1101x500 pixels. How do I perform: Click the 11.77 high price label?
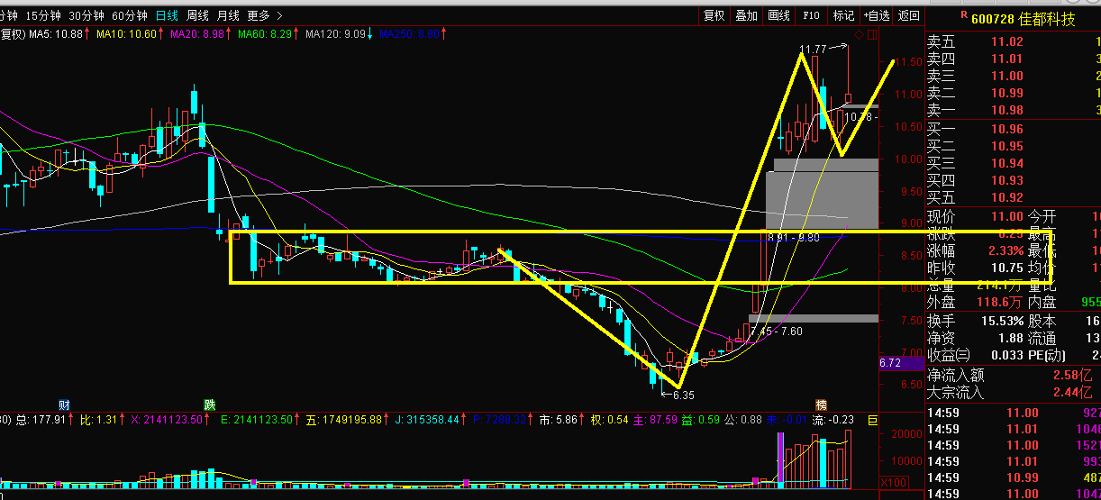coord(814,49)
